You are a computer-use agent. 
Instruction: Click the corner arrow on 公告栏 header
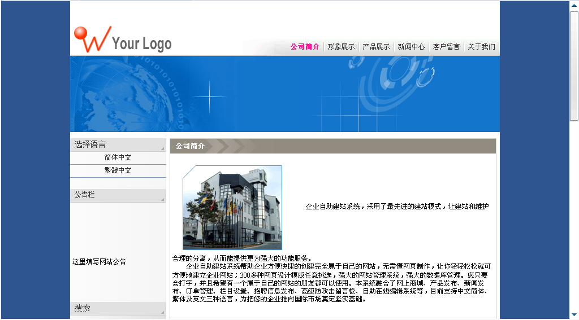click(162, 199)
